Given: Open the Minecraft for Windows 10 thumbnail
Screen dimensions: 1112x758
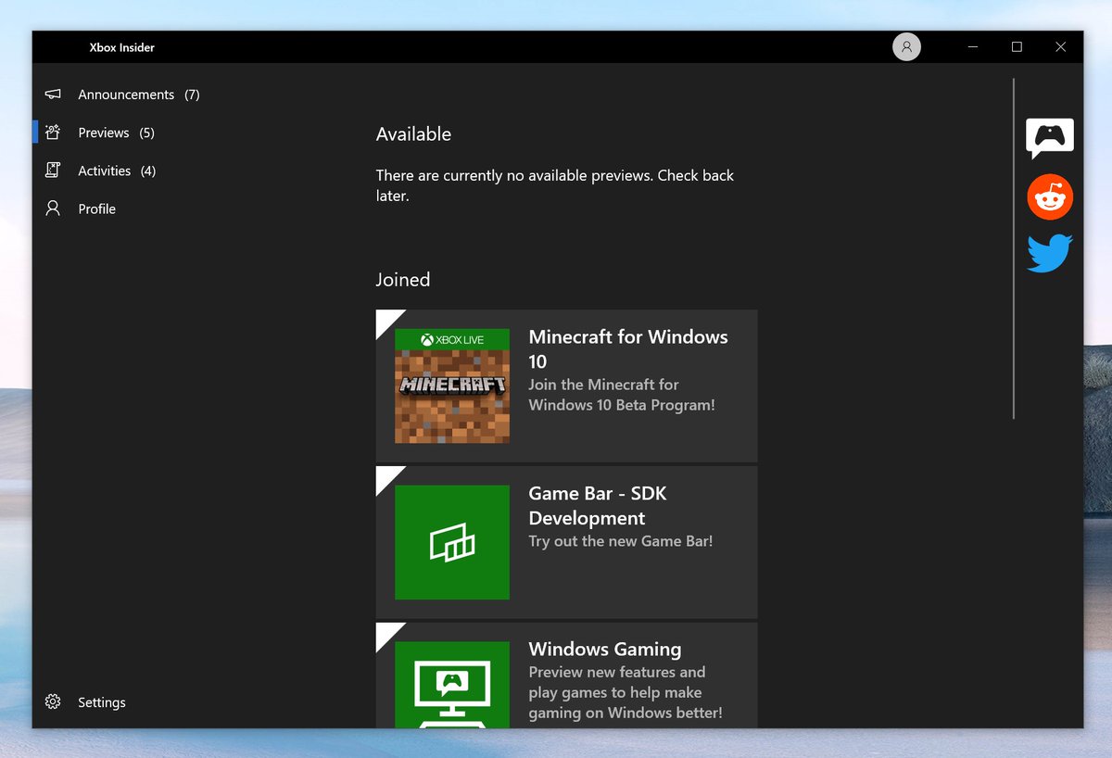Looking at the screenshot, I should [x=452, y=385].
